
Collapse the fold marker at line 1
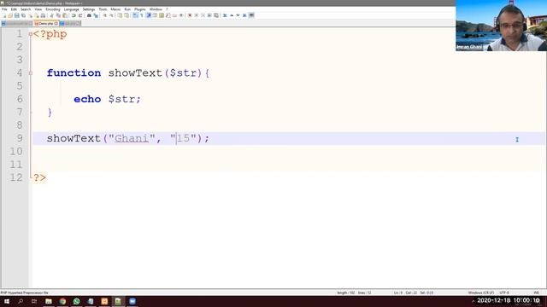pos(31,34)
